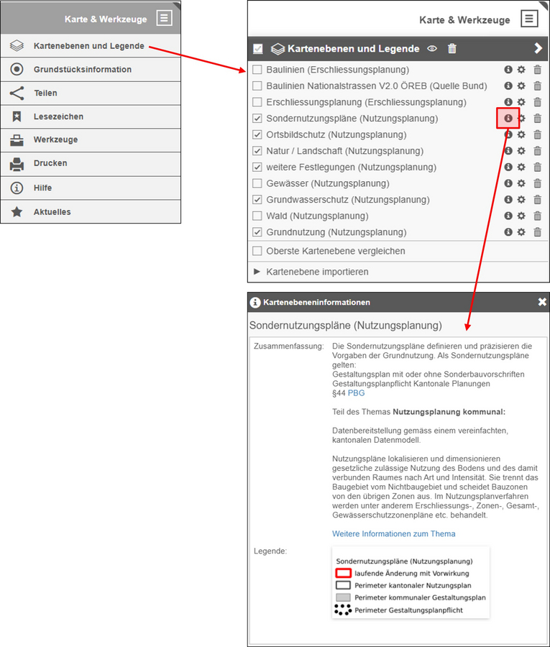Viewport: 550px width, 647px height.
Task: Close the Kartenebeneninformationen panel
Action: pyautogui.click(x=542, y=302)
